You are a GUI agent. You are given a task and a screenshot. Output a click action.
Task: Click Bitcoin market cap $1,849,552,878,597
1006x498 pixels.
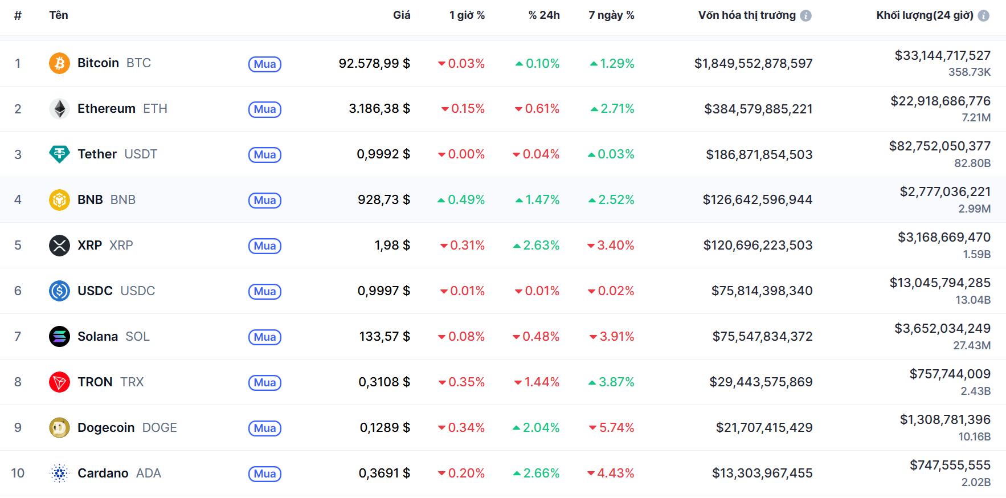tap(753, 63)
